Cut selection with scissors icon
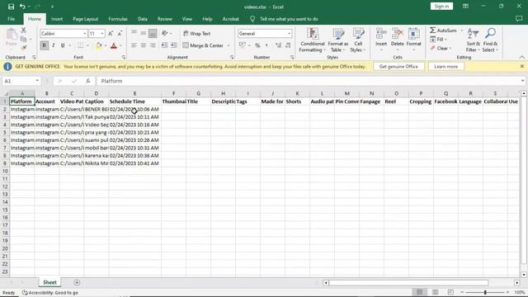The image size is (528, 297). coord(23,31)
